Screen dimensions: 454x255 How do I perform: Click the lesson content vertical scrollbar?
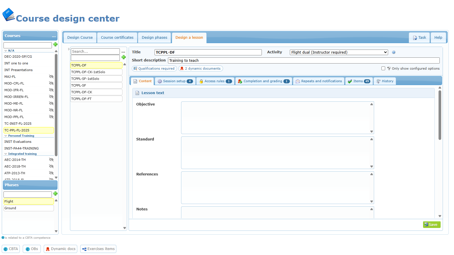440,115
